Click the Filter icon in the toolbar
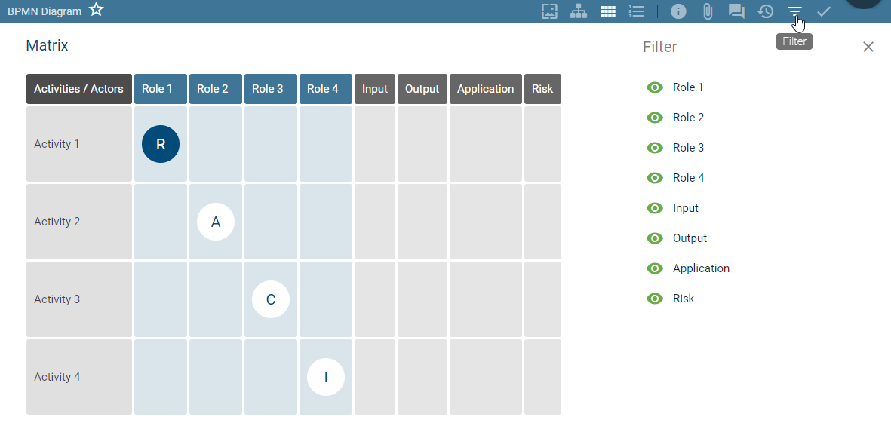This screenshot has height=426, width=891. (x=794, y=11)
